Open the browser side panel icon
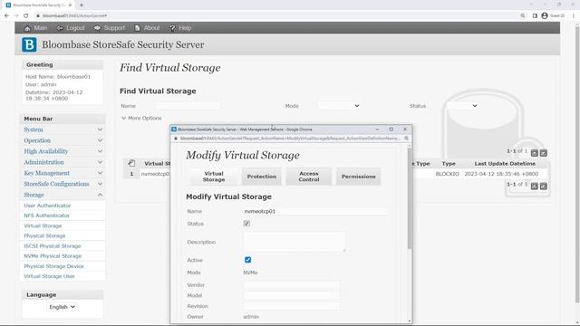The height and width of the screenshot is (326, 580). click(535, 16)
